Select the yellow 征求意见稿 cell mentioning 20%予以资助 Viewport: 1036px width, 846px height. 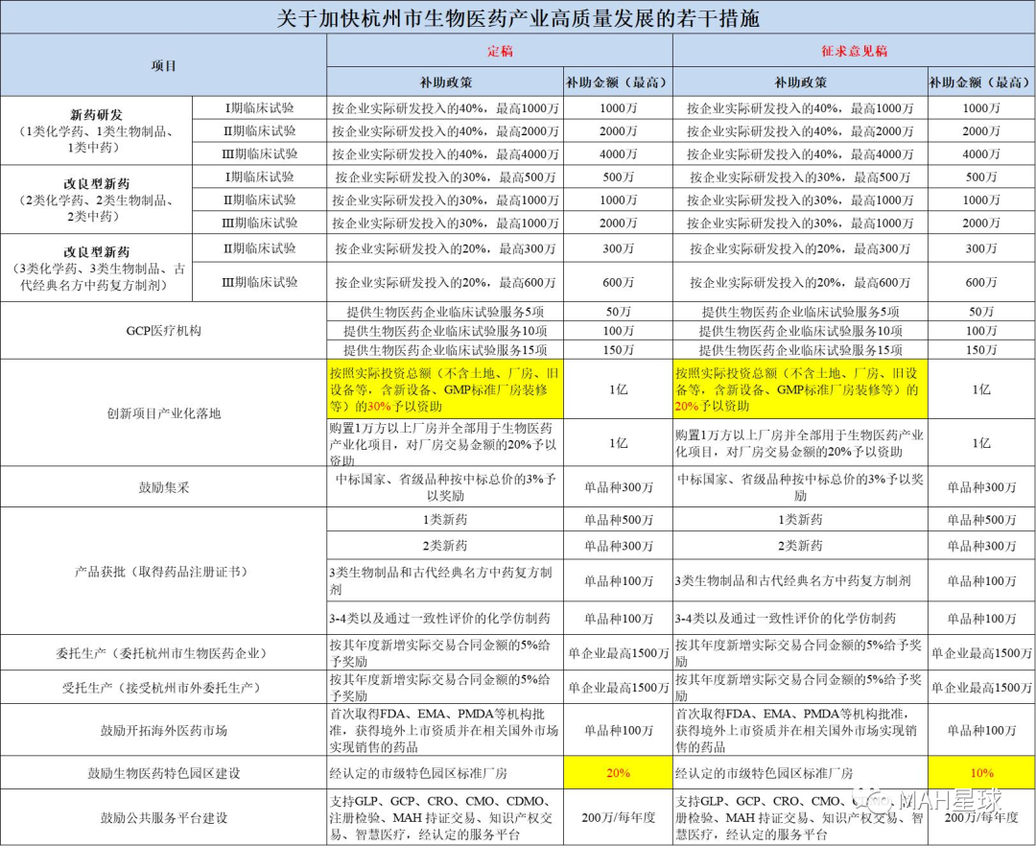click(799, 389)
